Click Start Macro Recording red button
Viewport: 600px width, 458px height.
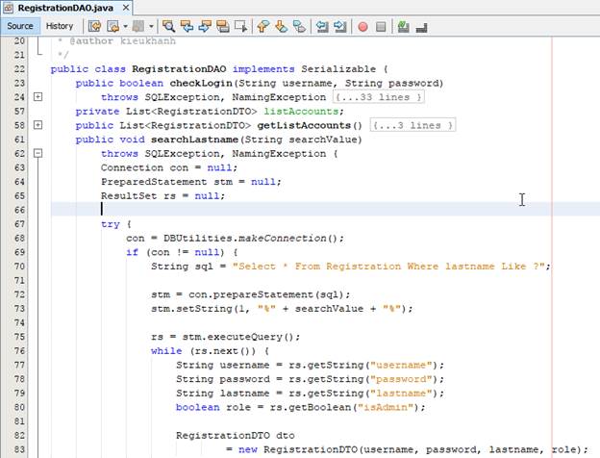tap(362, 27)
